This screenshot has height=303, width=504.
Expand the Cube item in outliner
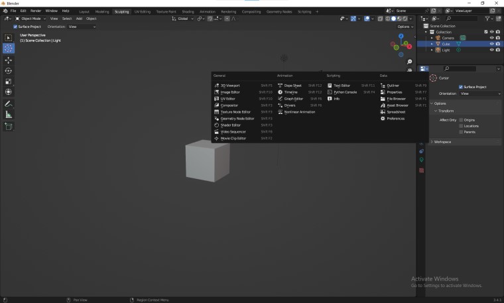(432, 44)
